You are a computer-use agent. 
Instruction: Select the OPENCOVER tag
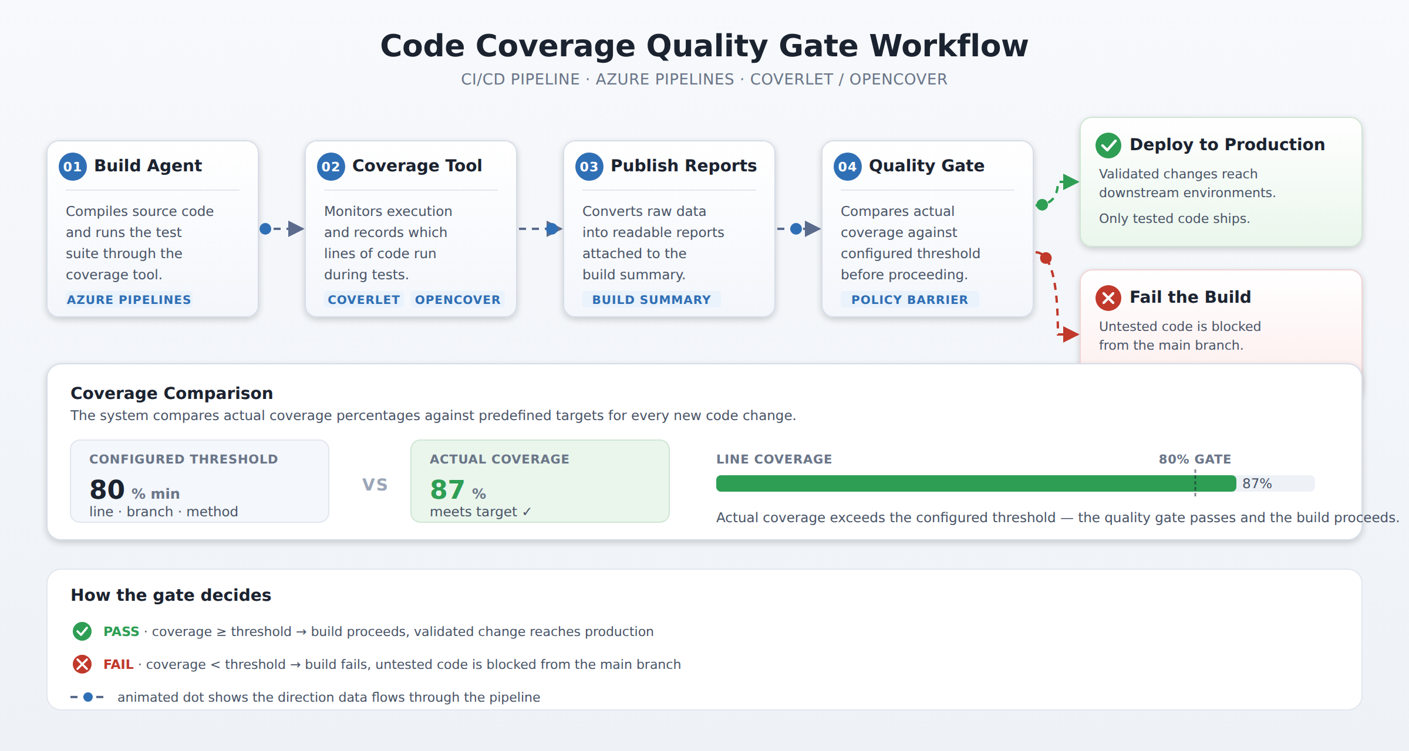tap(458, 300)
